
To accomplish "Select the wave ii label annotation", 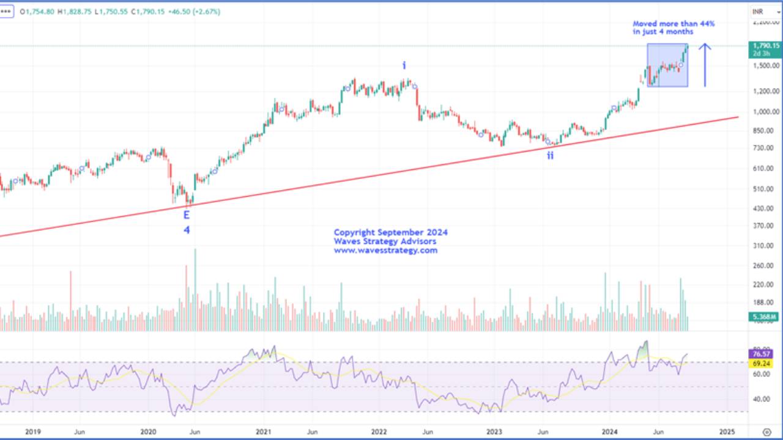I will [549, 156].
